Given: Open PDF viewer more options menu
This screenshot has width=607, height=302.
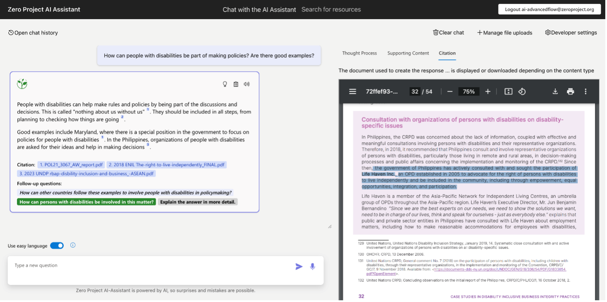Looking at the screenshot, I should 585,91.
